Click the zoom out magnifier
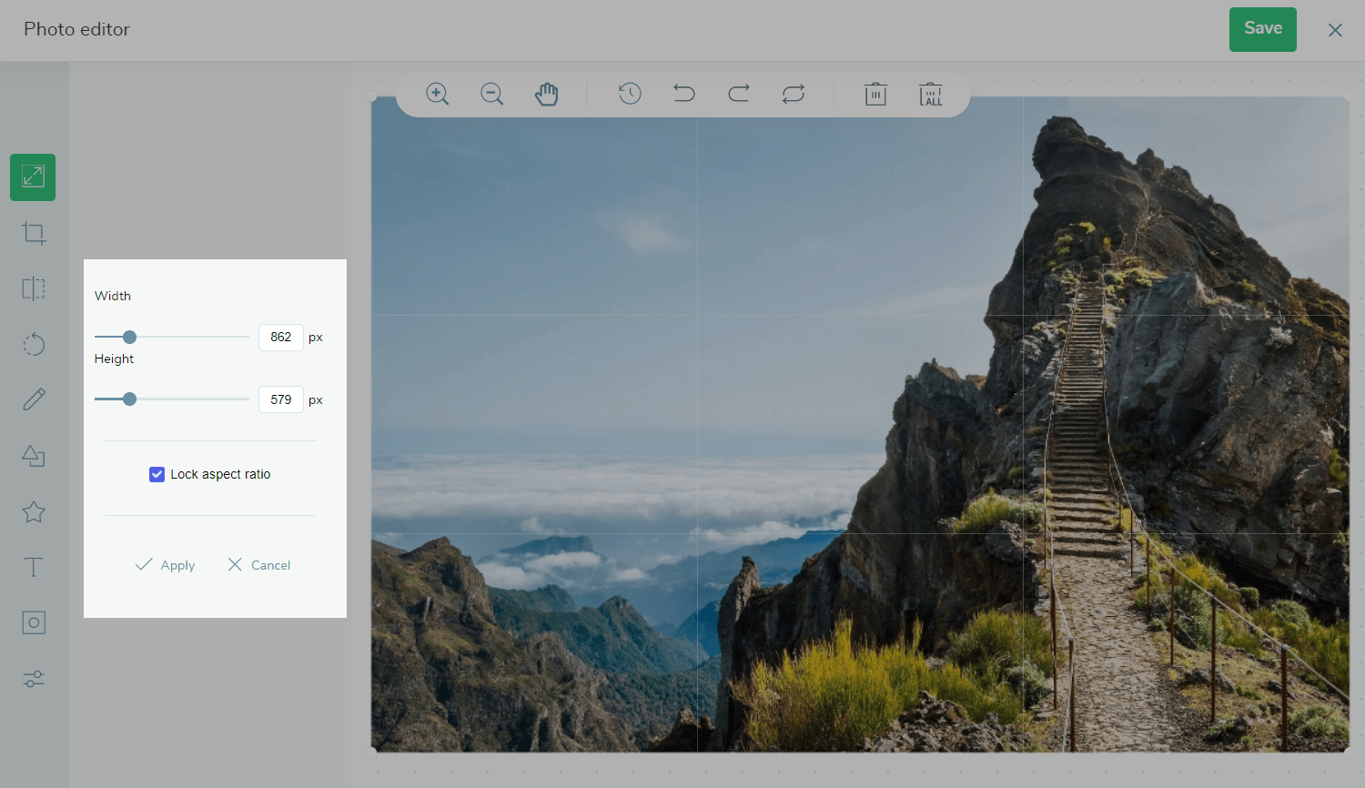This screenshot has height=788, width=1365. tap(492, 94)
